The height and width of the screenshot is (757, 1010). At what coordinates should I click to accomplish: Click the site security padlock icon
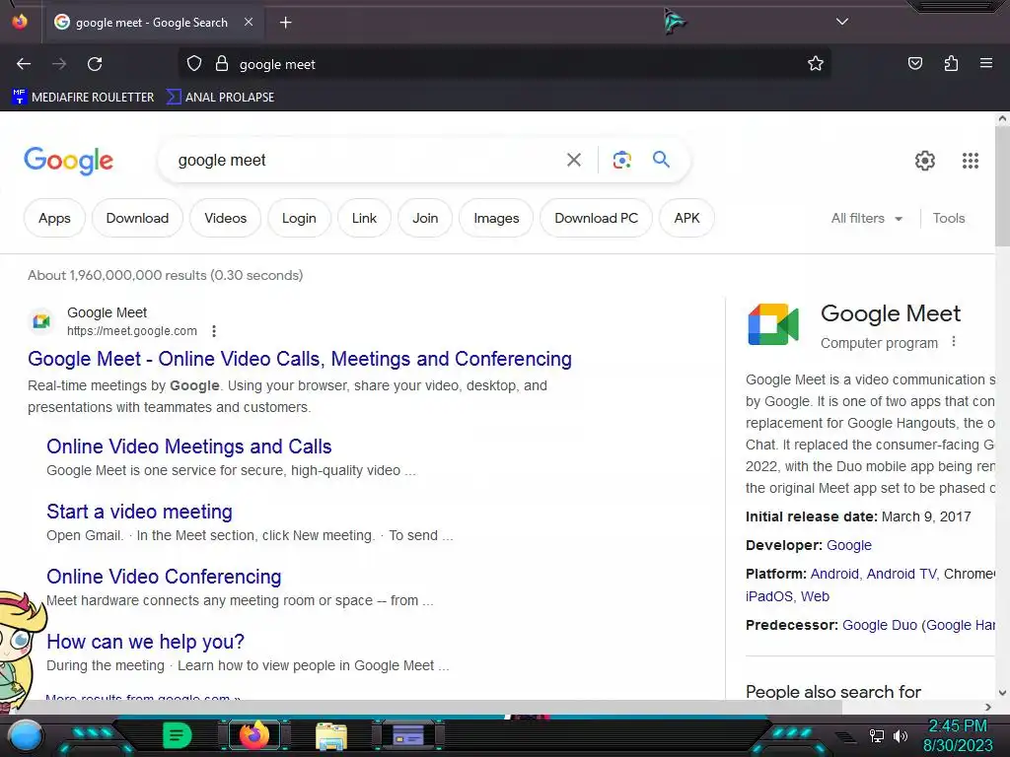point(222,64)
